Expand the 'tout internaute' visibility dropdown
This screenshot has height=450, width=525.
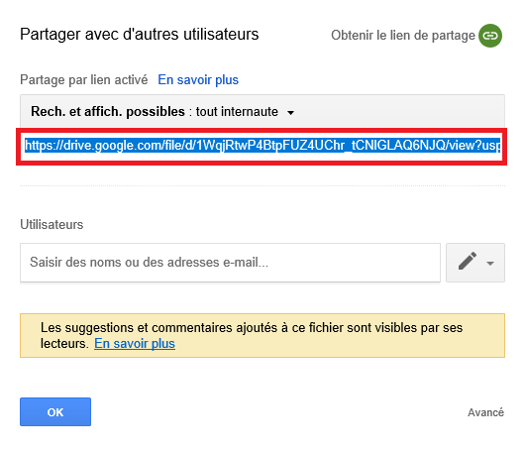pyautogui.click(x=162, y=112)
